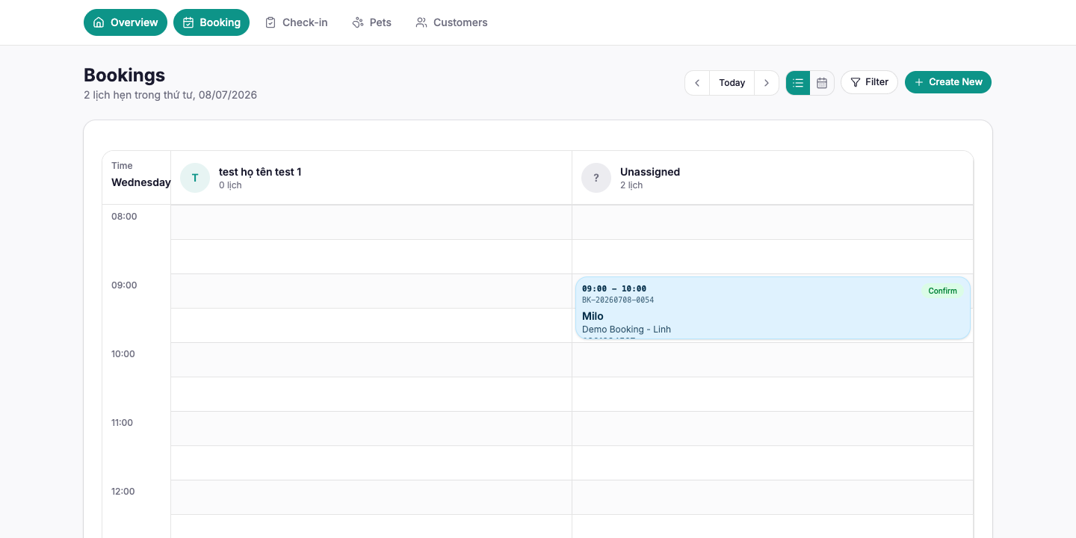Go to the Pets tab
The width and height of the screenshot is (1076, 538).
[x=371, y=22]
